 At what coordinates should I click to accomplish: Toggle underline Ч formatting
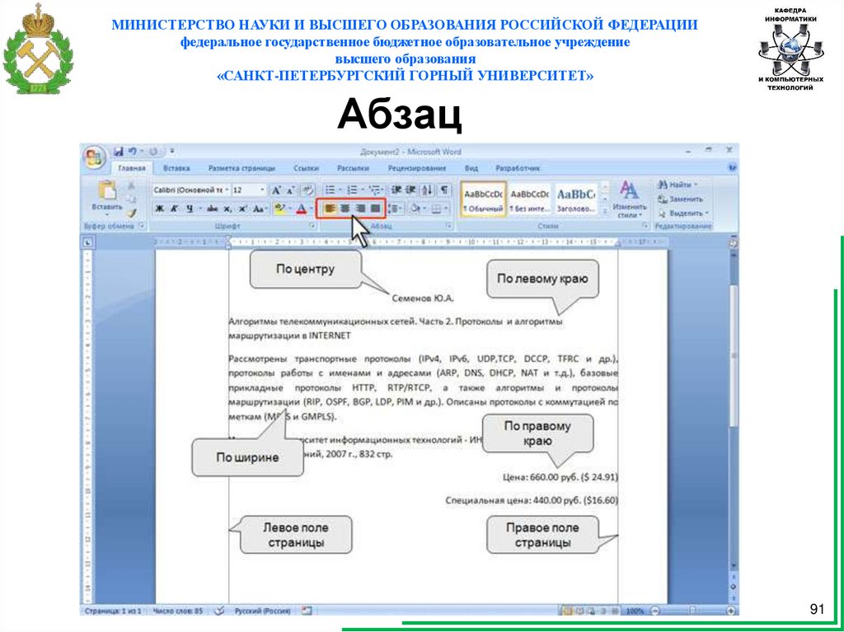pos(190,208)
